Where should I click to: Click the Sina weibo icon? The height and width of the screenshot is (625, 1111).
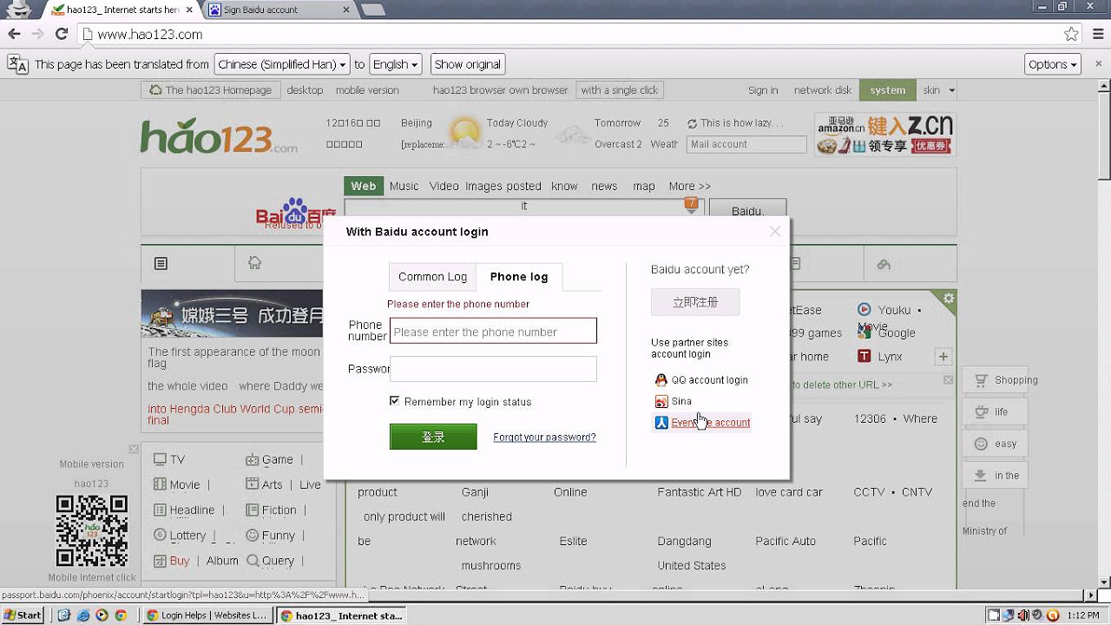[x=661, y=401]
